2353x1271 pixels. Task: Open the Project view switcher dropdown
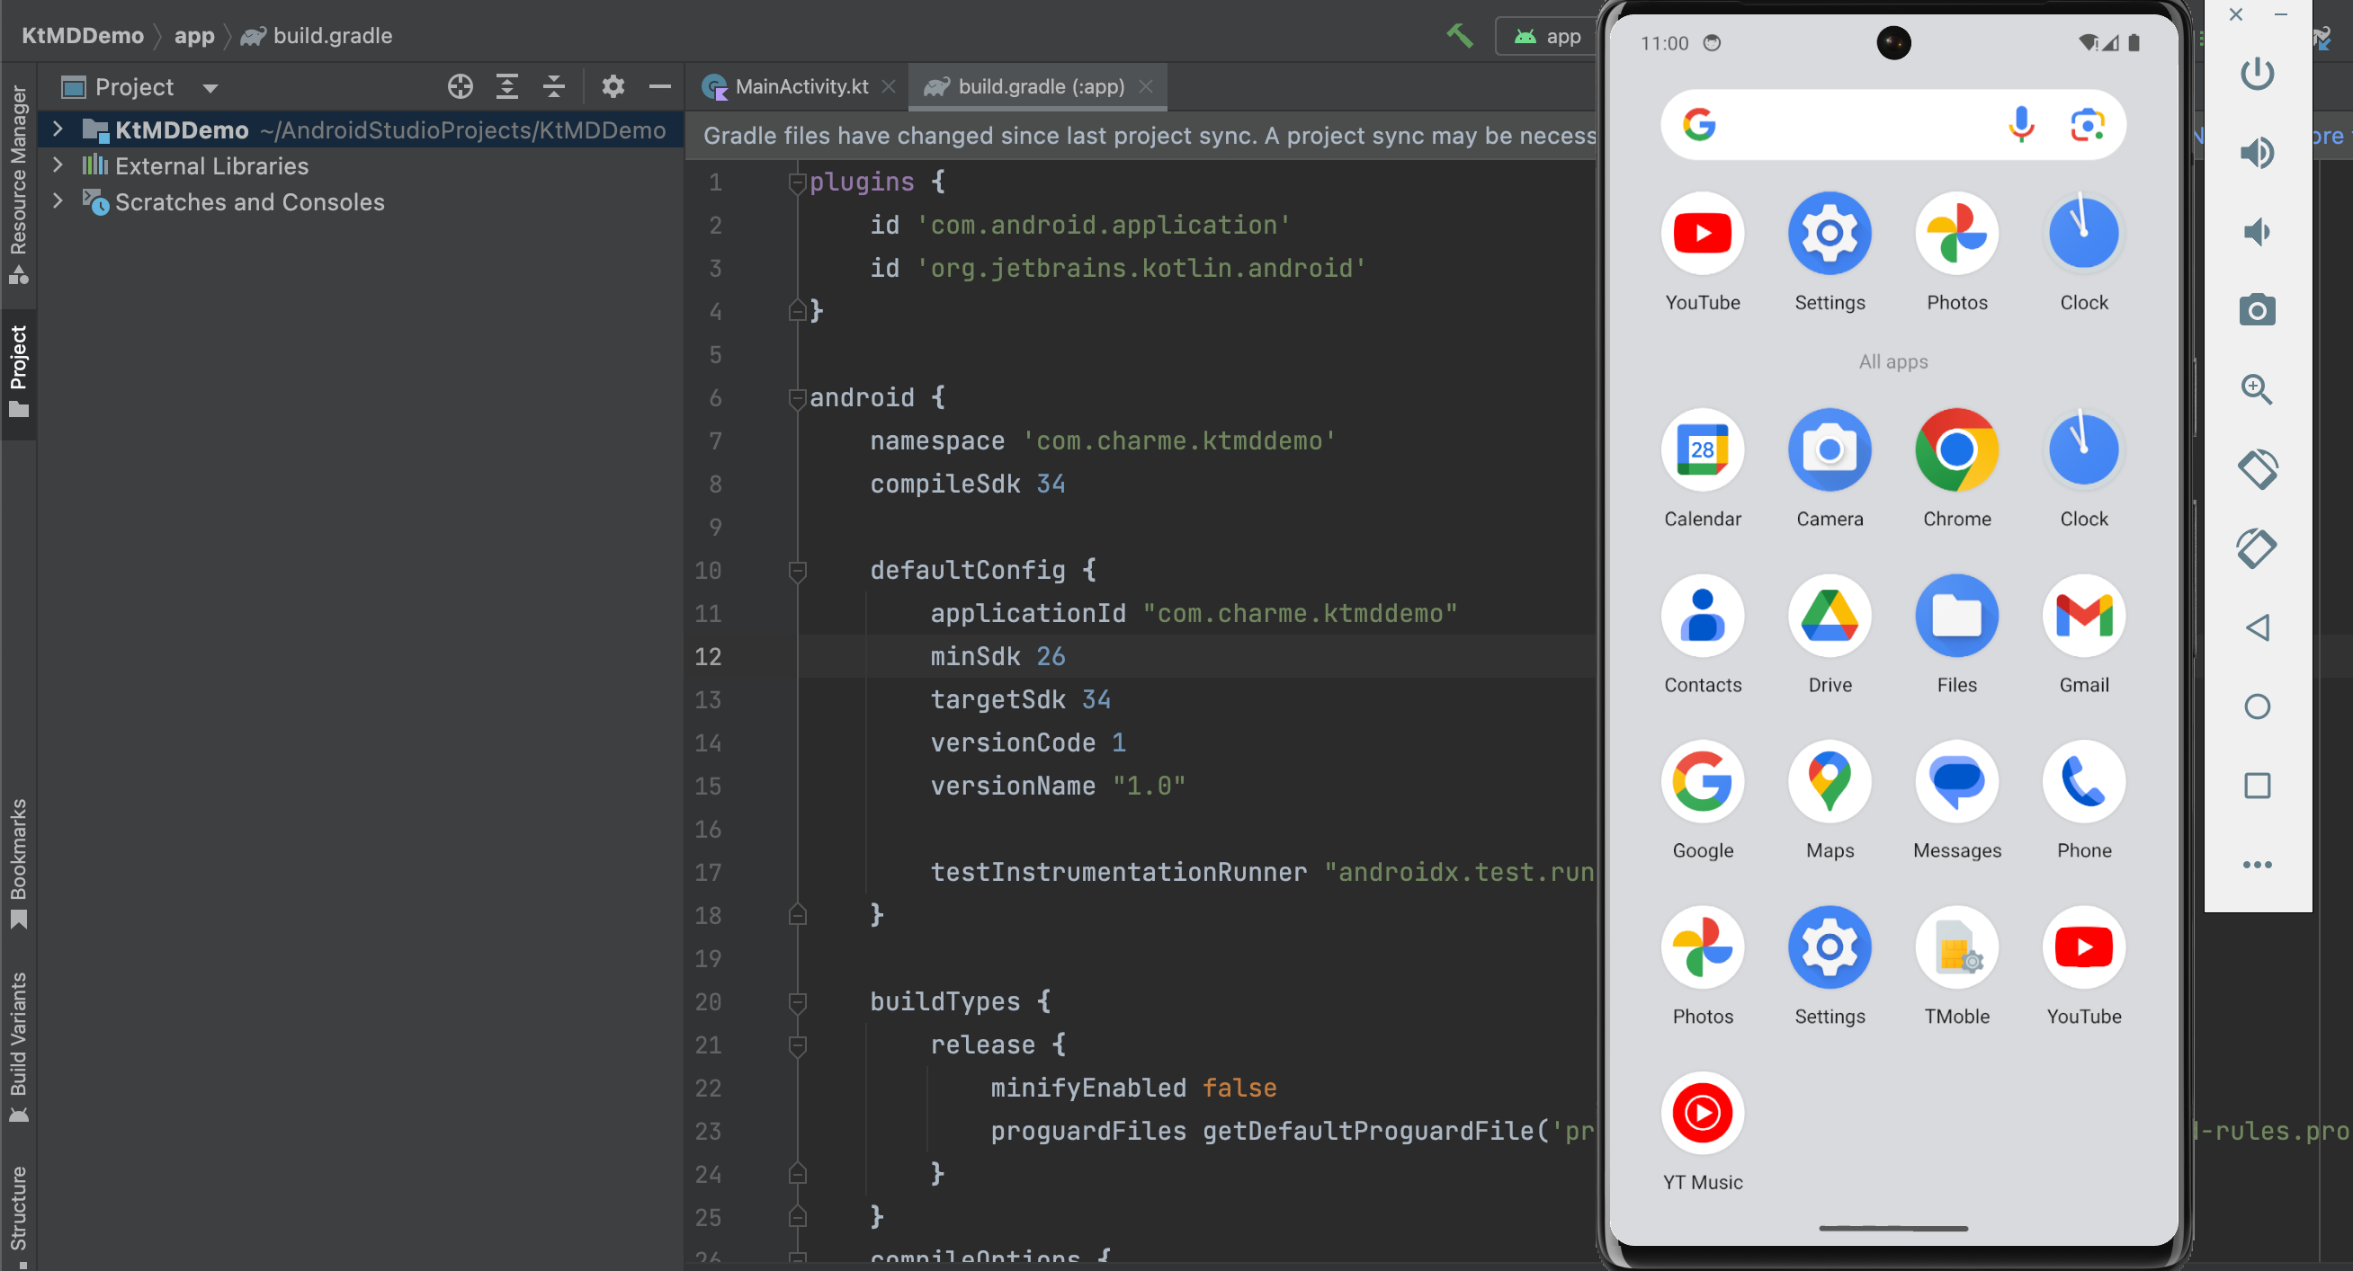click(210, 87)
